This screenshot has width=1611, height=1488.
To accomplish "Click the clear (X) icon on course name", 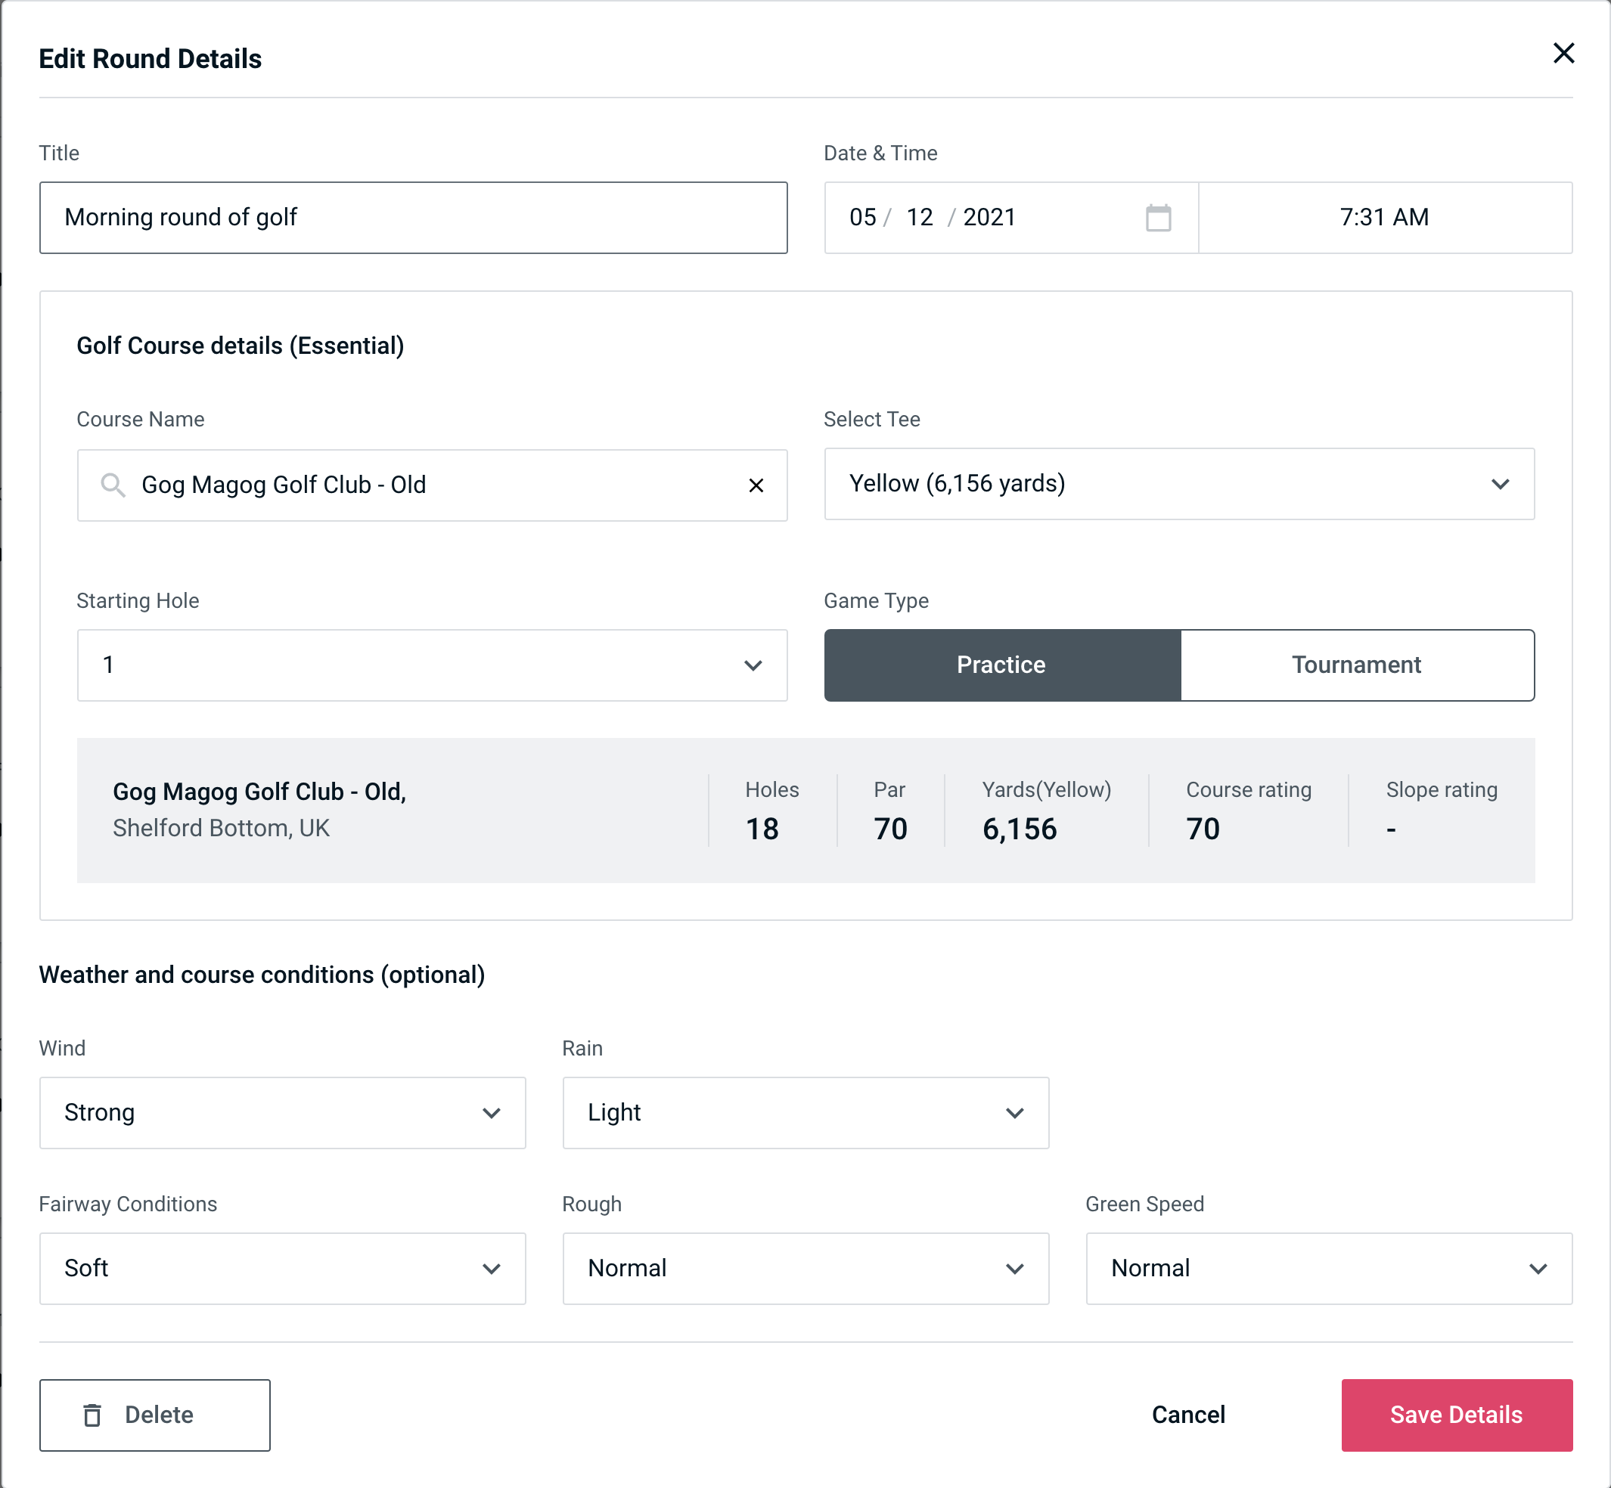I will [756, 485].
